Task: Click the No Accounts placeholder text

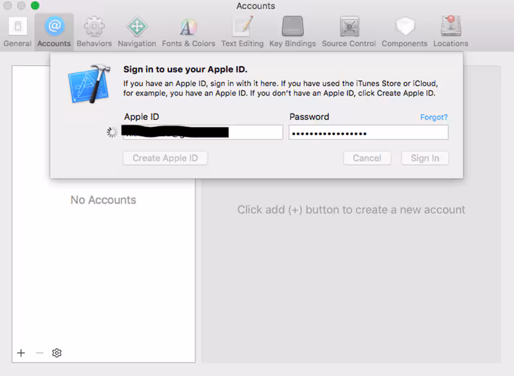Action: click(103, 200)
